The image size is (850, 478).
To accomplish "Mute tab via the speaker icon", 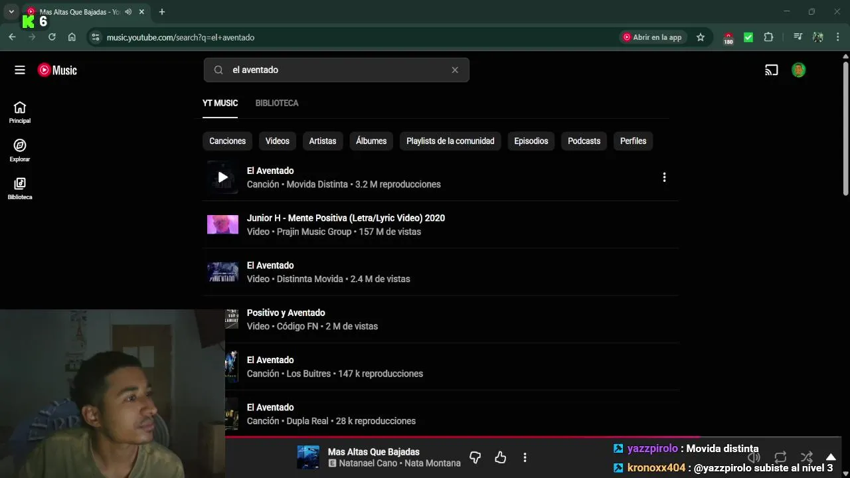I will [128, 12].
